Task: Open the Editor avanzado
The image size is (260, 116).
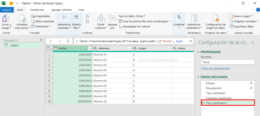Action: [43, 21]
